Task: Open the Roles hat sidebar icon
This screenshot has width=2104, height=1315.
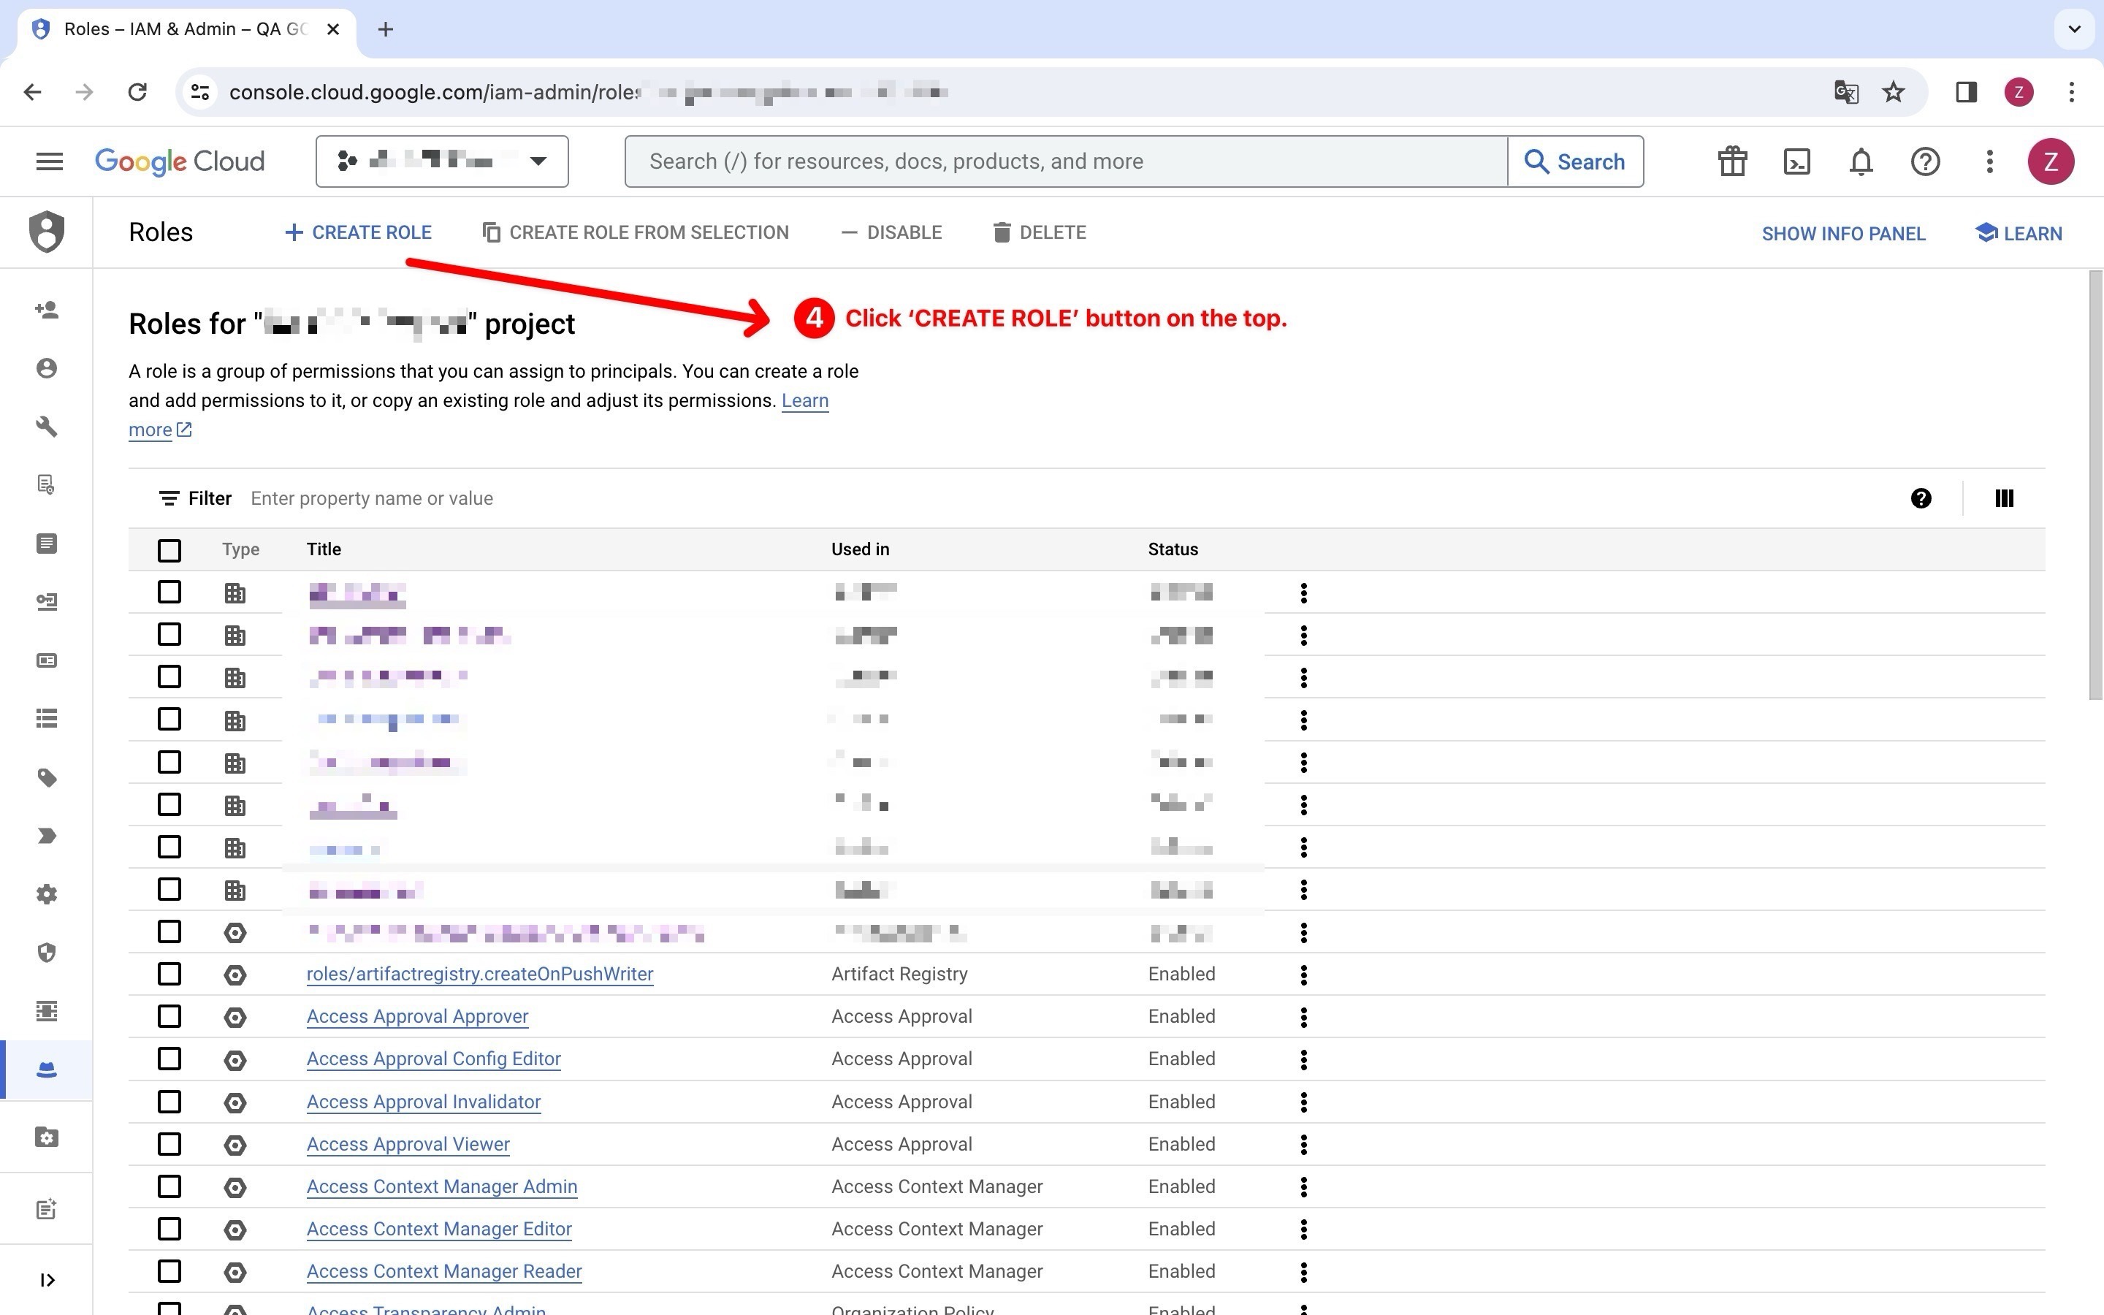Action: [x=47, y=1070]
